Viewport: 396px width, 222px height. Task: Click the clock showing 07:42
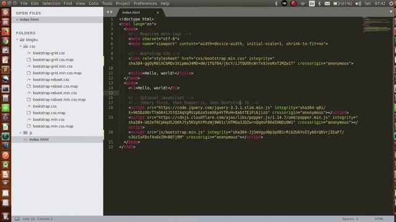click(x=380, y=4)
